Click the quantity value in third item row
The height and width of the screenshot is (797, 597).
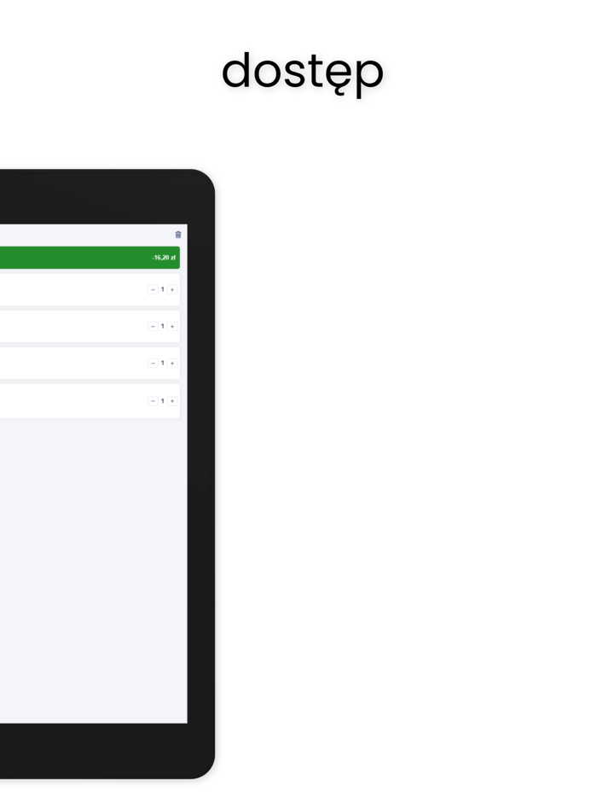(163, 363)
